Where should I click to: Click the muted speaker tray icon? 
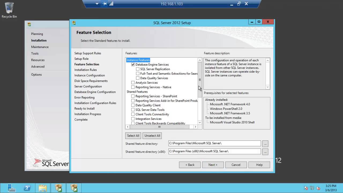[x=318, y=188]
